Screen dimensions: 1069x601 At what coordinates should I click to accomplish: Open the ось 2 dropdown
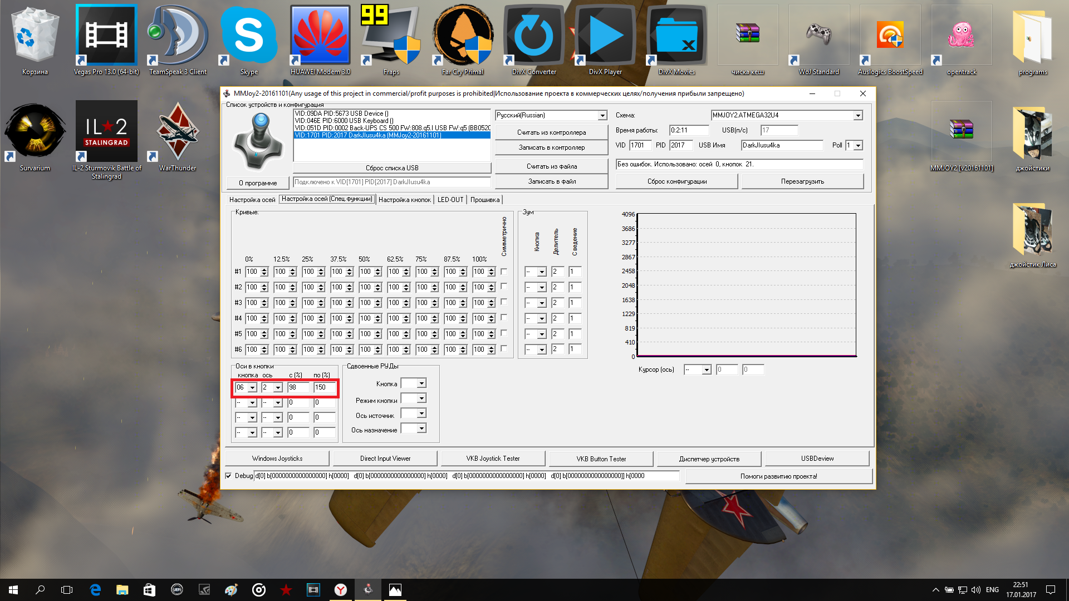(x=278, y=388)
